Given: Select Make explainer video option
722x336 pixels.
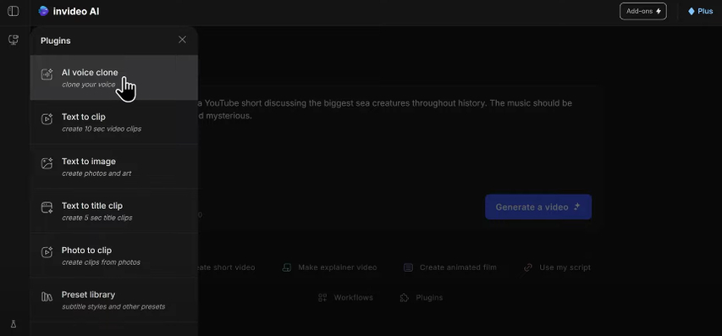Looking at the screenshot, I should click(330, 267).
